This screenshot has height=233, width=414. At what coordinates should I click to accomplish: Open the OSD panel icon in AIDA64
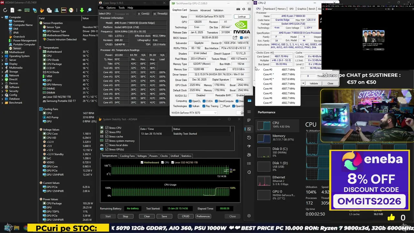(64, 10)
